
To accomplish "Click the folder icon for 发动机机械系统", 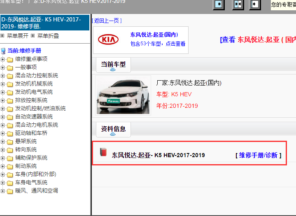I will pyautogui.click(x=10, y=84).
